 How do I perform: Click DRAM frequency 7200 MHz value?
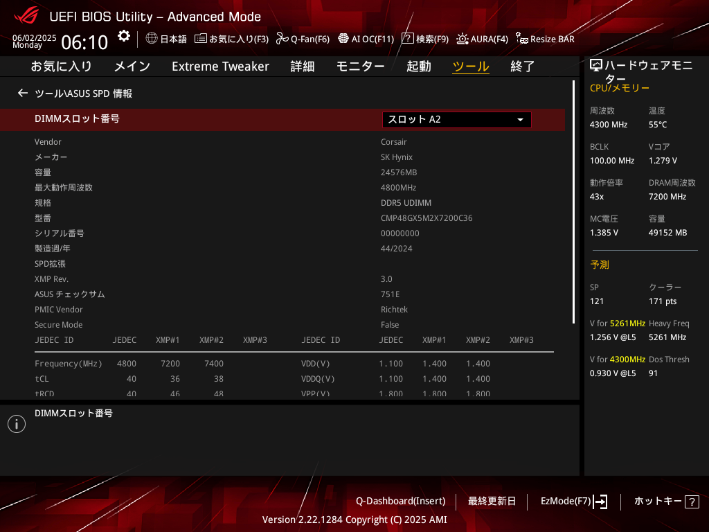[667, 197]
